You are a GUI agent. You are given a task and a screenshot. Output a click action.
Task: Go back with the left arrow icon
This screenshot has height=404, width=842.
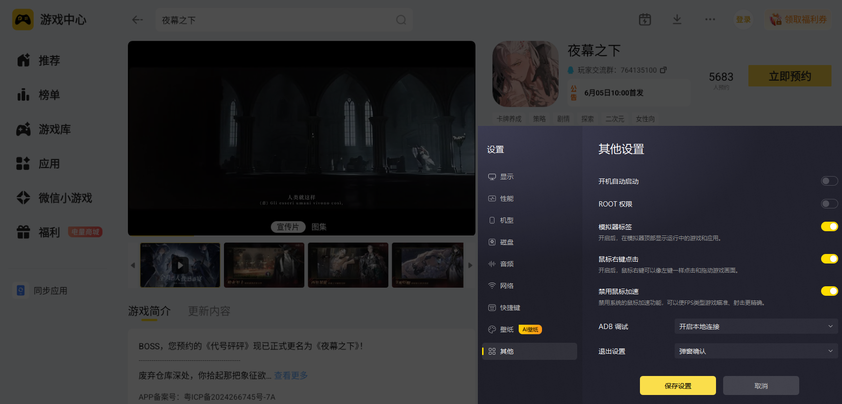point(137,20)
